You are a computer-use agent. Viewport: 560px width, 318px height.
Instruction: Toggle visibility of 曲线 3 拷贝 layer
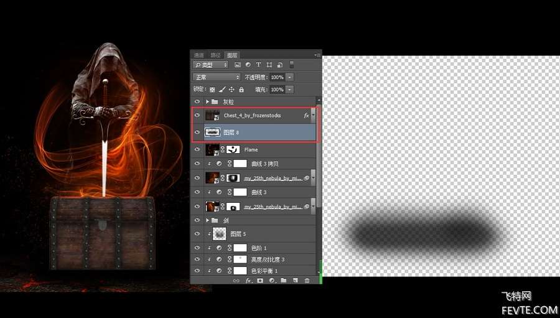pos(197,164)
